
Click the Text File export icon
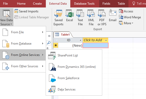click(x=80, y=14)
